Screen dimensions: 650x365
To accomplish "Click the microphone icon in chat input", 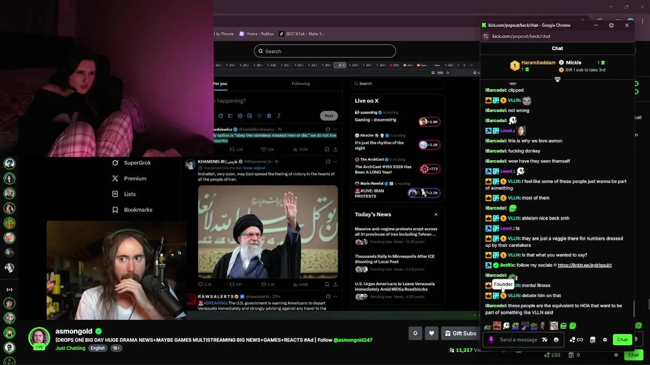I will click(x=491, y=340).
